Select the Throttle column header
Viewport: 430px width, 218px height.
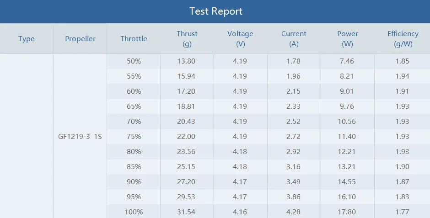coord(134,39)
